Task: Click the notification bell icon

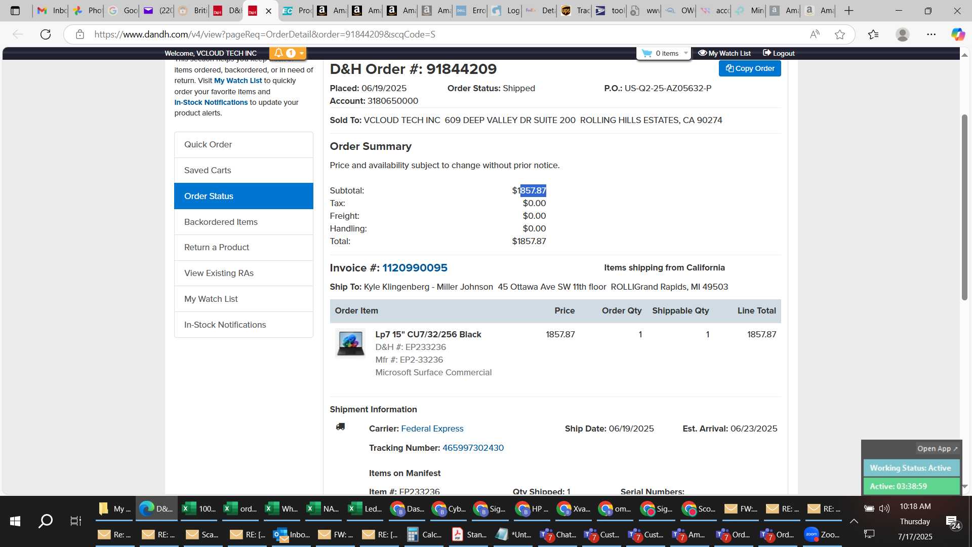Action: [x=278, y=53]
